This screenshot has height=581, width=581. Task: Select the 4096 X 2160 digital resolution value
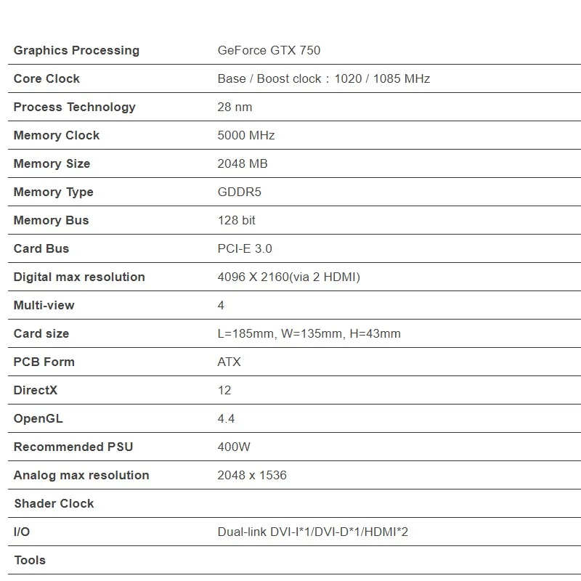[x=288, y=277]
